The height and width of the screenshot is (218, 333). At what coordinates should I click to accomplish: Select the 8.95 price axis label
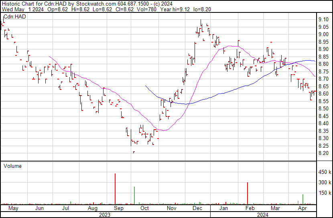tap(323, 42)
